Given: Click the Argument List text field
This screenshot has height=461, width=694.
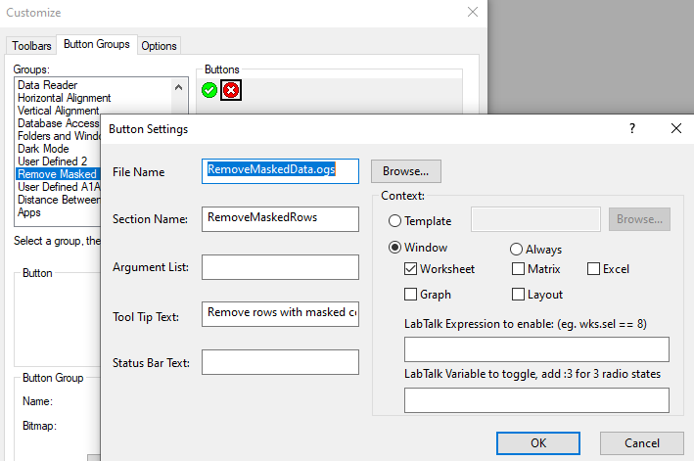Looking at the screenshot, I should point(280,267).
